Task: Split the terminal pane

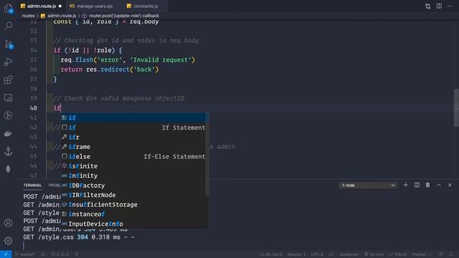Action: tap(417, 185)
